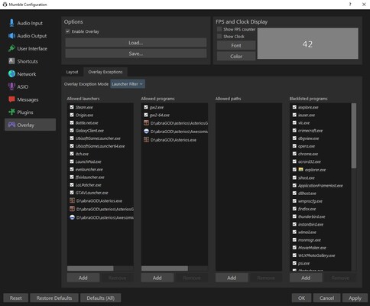Open the Plugins puzzle icon

tap(11, 112)
